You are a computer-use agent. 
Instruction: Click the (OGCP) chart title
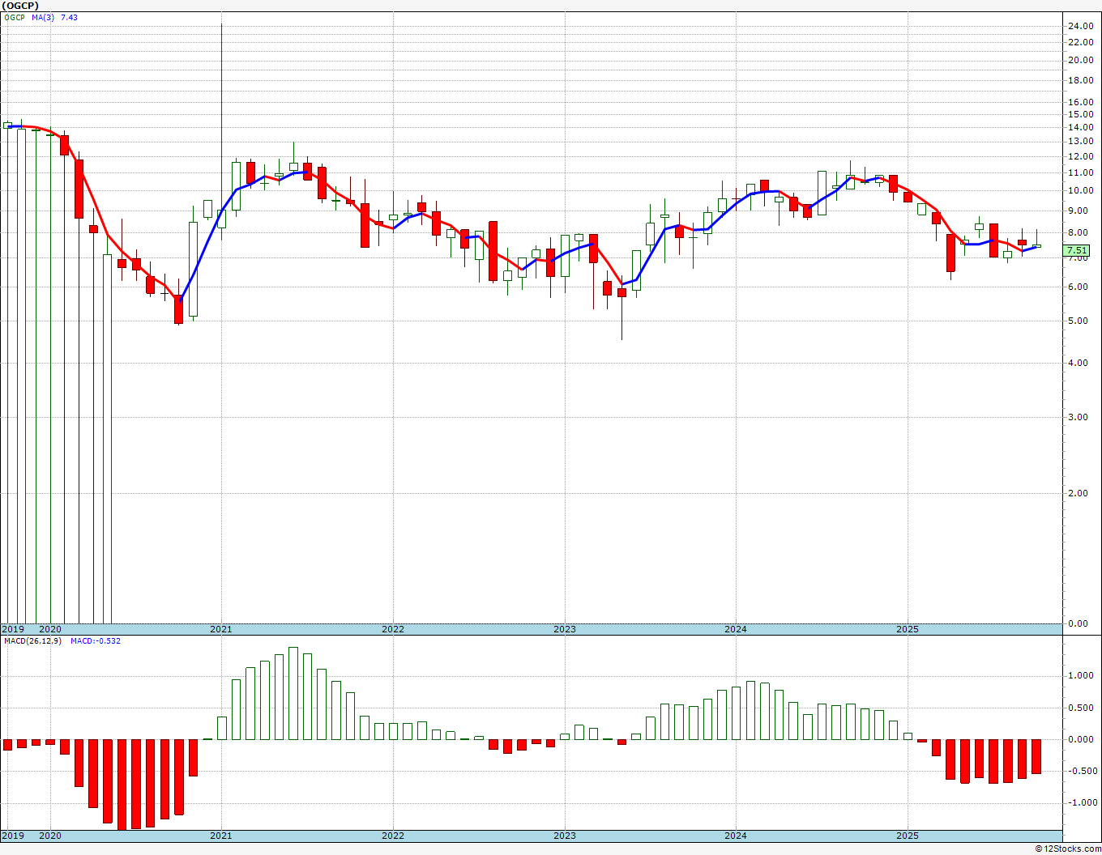pos(20,5)
